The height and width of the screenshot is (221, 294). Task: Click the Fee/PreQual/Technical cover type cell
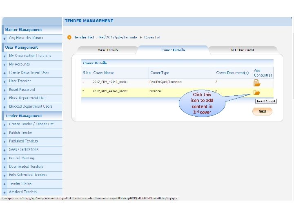coord(166,82)
